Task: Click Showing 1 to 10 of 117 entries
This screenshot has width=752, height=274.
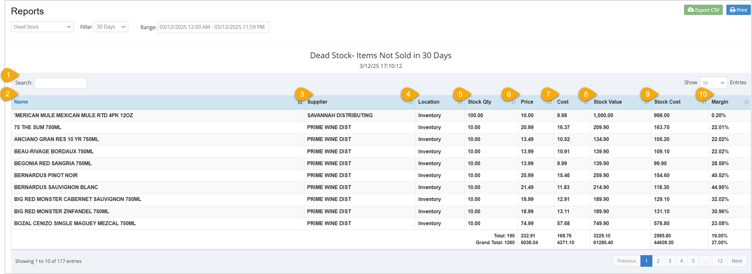Action: tap(48, 262)
